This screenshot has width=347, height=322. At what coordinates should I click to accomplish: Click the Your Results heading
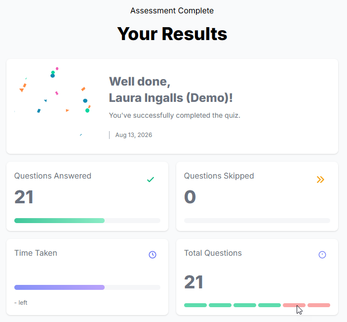click(172, 34)
